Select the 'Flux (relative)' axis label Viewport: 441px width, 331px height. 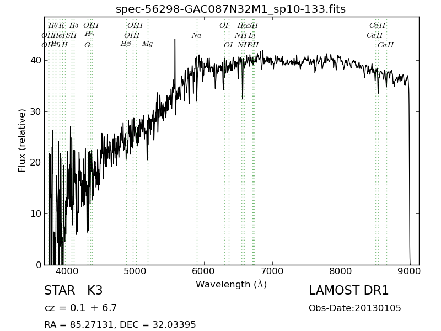[21, 141]
